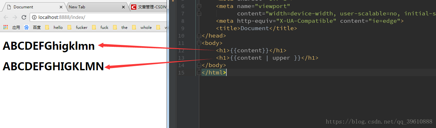Close the New Tab tab
The image size is (436, 128).
tap(123, 7)
